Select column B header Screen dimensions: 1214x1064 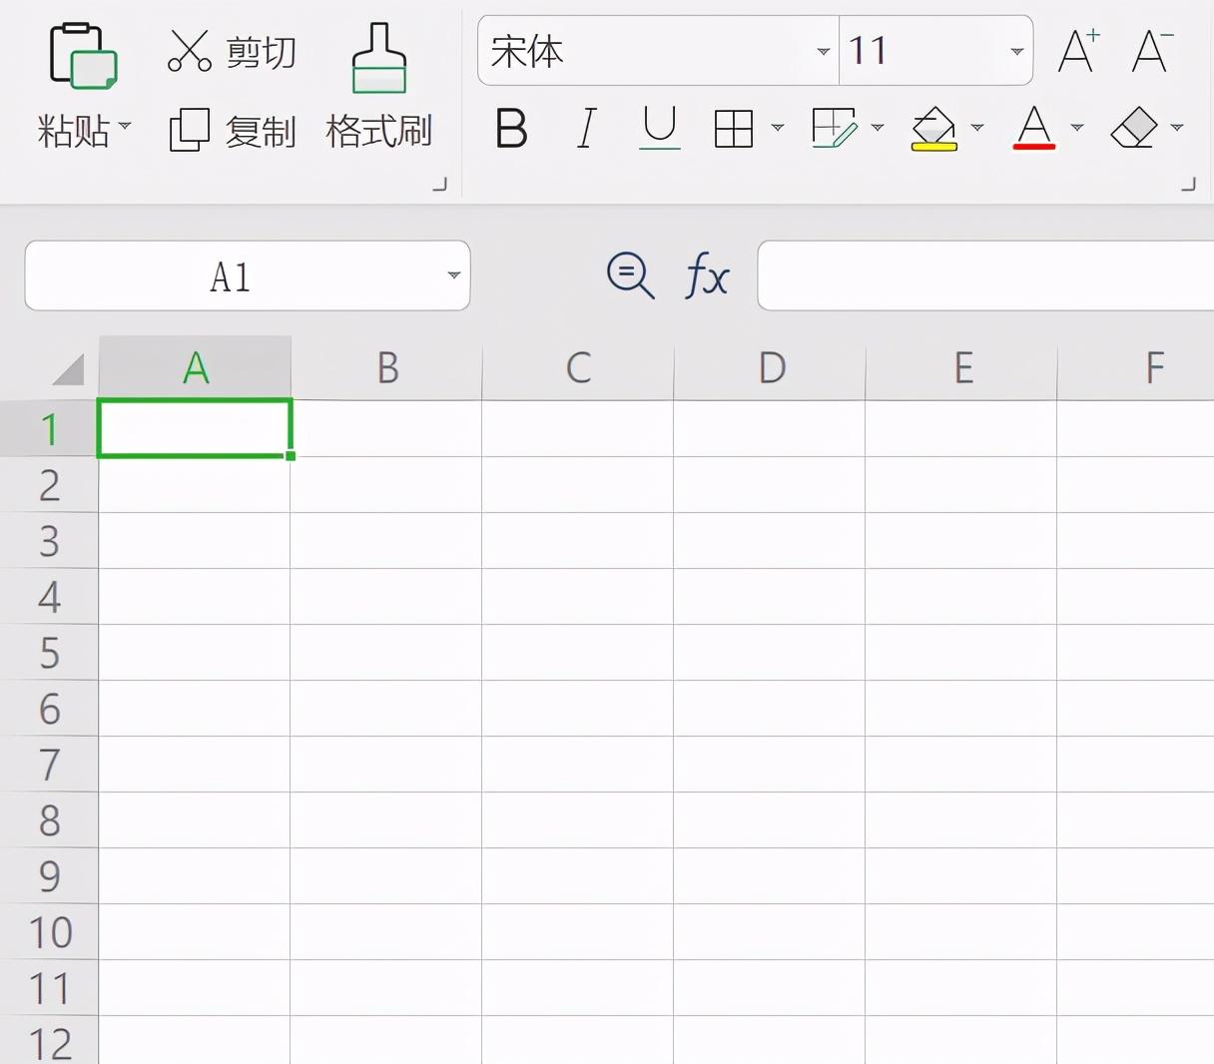[x=386, y=368]
